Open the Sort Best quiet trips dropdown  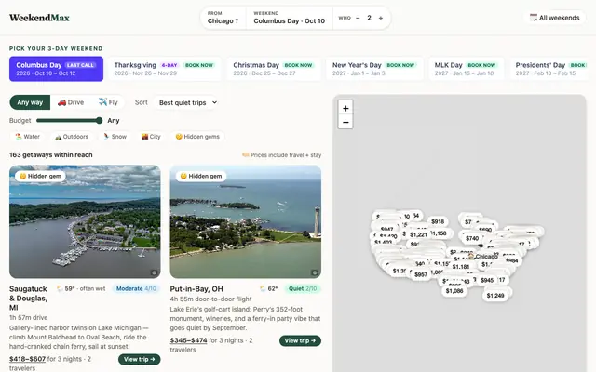pyautogui.click(x=186, y=102)
